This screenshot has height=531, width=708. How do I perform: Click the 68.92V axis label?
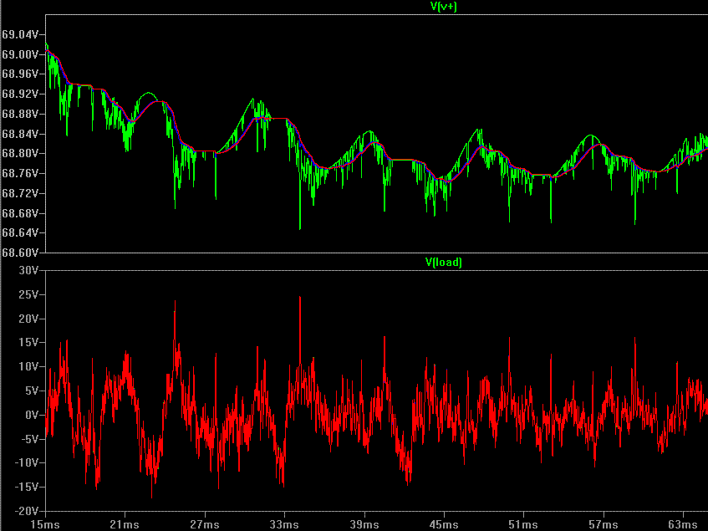(x=22, y=94)
